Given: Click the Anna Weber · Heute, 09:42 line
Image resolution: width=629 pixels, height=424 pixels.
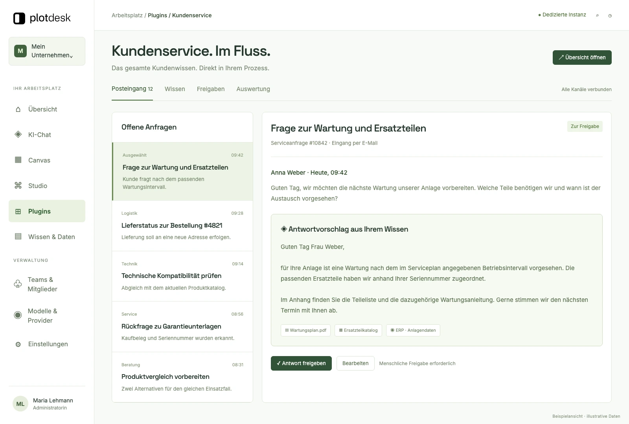Looking at the screenshot, I should coord(309,173).
